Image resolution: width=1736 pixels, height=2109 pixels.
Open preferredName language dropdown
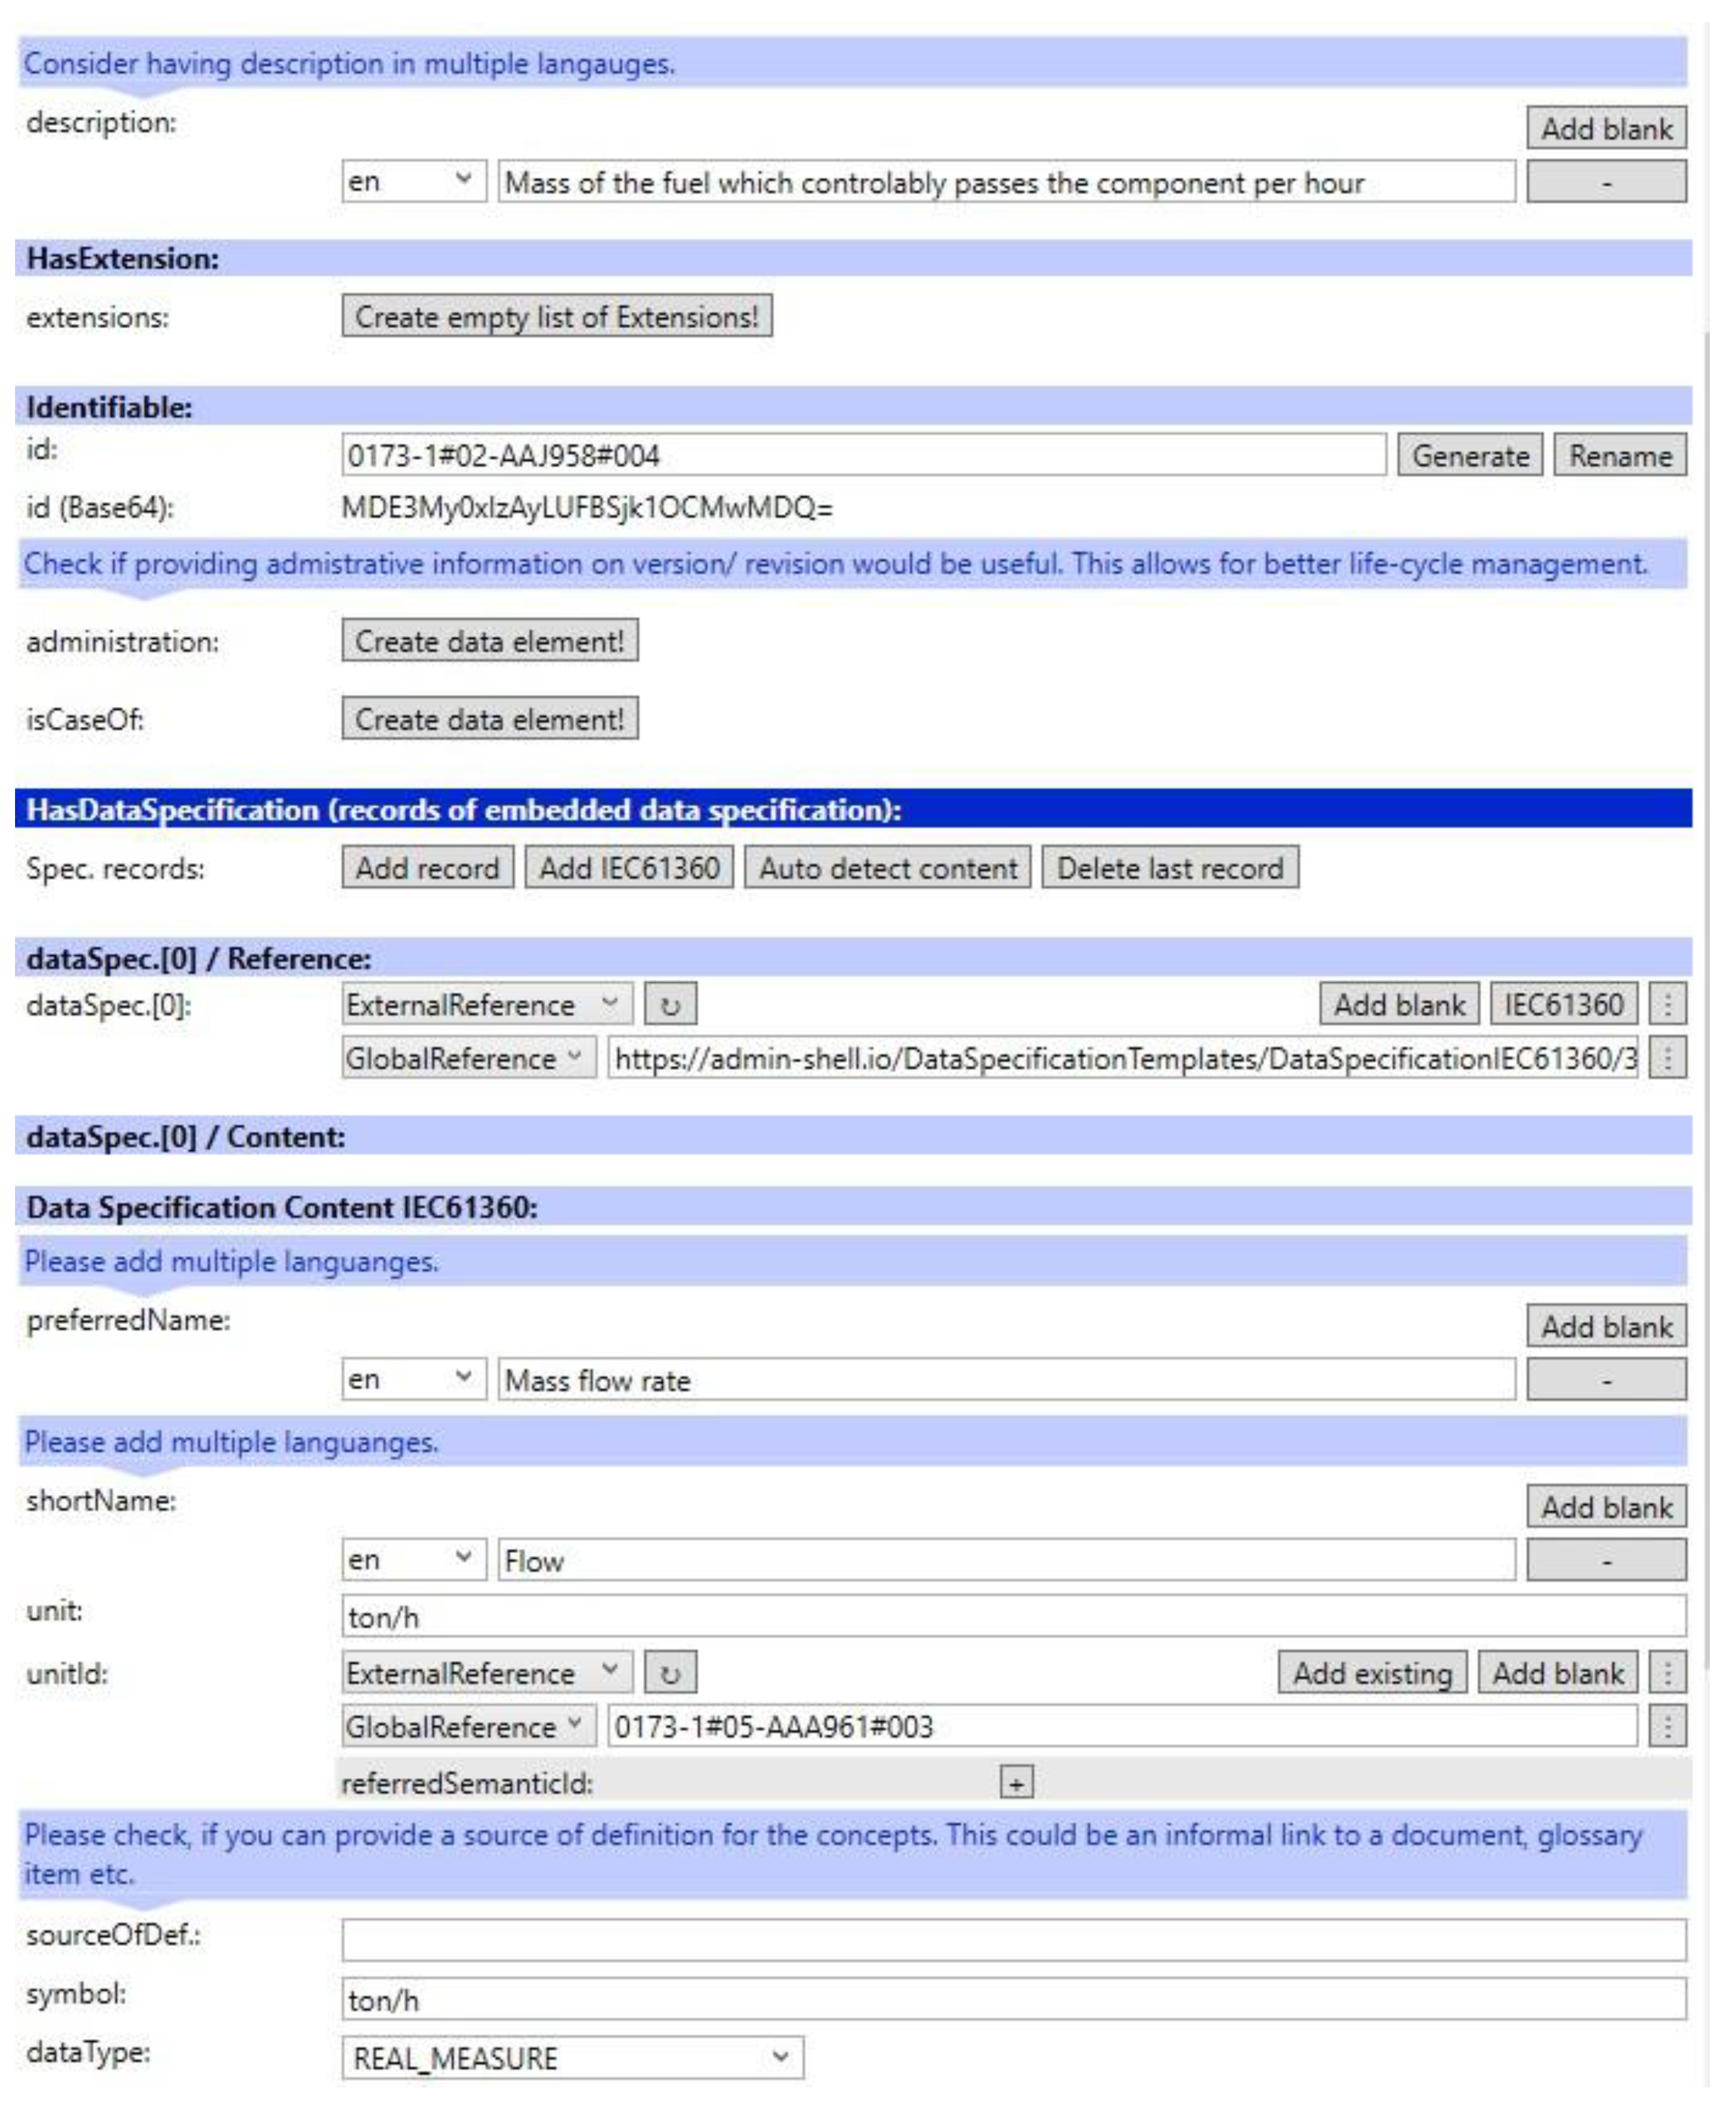coord(413,1380)
